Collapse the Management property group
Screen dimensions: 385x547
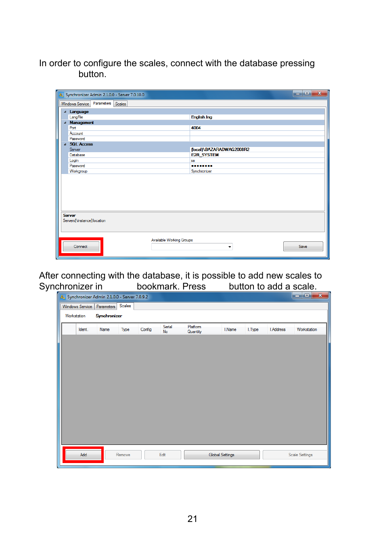tap(65, 123)
